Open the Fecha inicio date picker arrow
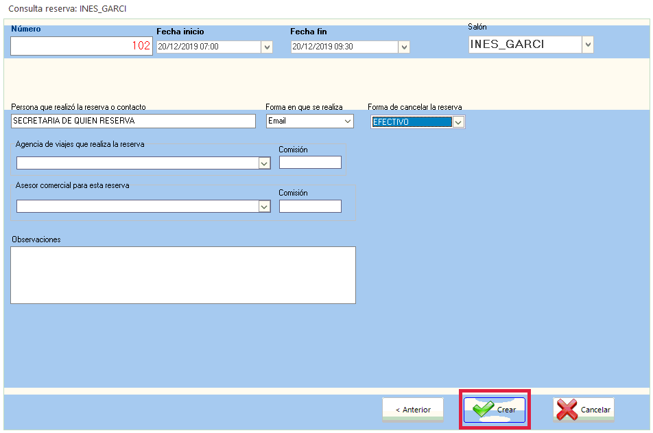Viewport: 653px width, 433px height. click(x=267, y=47)
